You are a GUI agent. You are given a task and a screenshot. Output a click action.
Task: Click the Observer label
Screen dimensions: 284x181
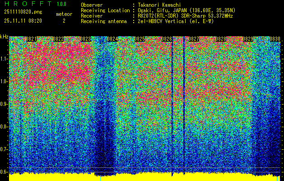[x=92, y=5]
